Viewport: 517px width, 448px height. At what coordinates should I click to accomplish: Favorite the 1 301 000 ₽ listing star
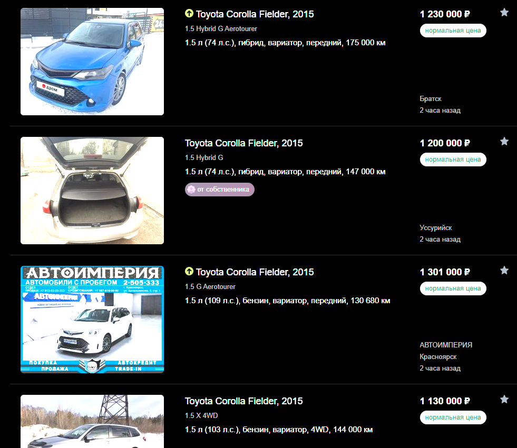pyautogui.click(x=504, y=271)
